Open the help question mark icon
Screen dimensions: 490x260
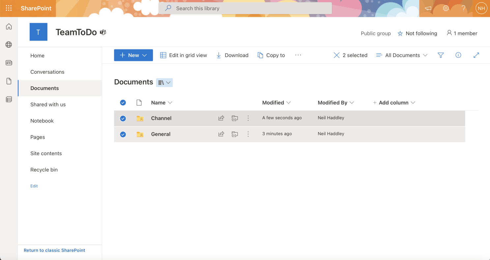463,8
